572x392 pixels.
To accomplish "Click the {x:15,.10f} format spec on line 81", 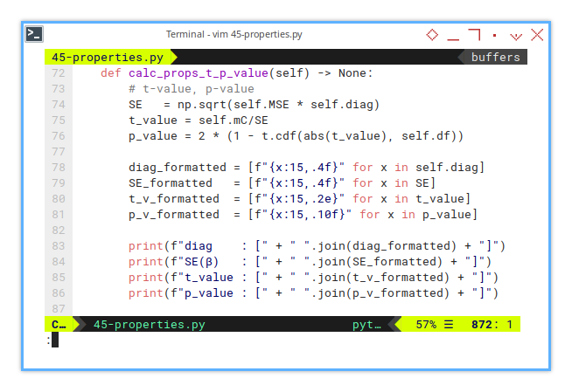I will click(307, 215).
